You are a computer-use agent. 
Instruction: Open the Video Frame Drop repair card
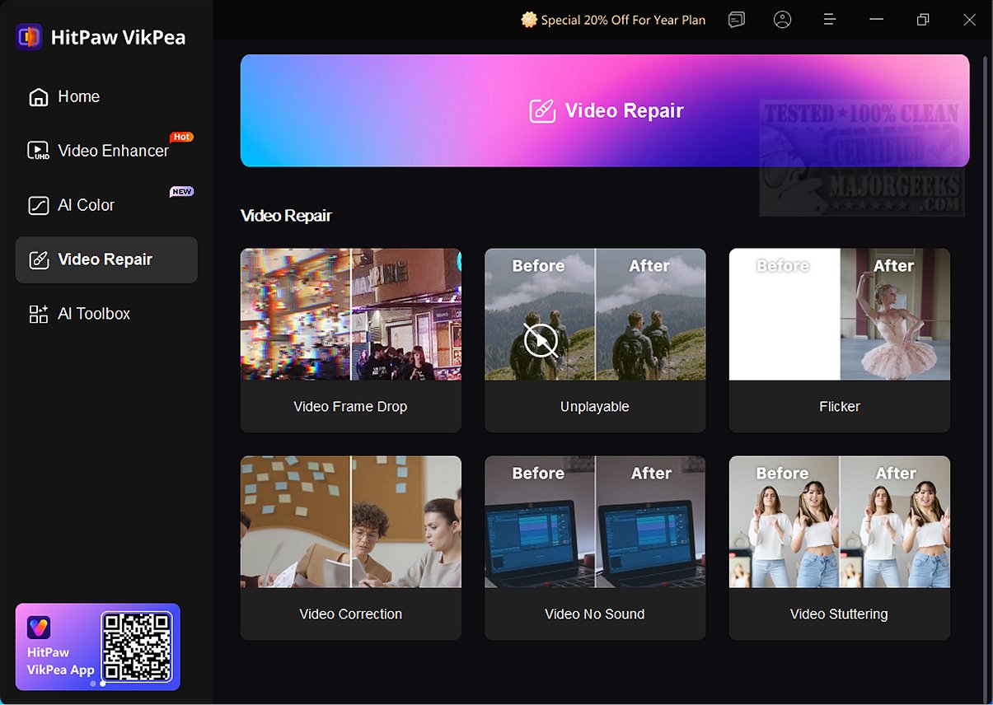pyautogui.click(x=351, y=340)
